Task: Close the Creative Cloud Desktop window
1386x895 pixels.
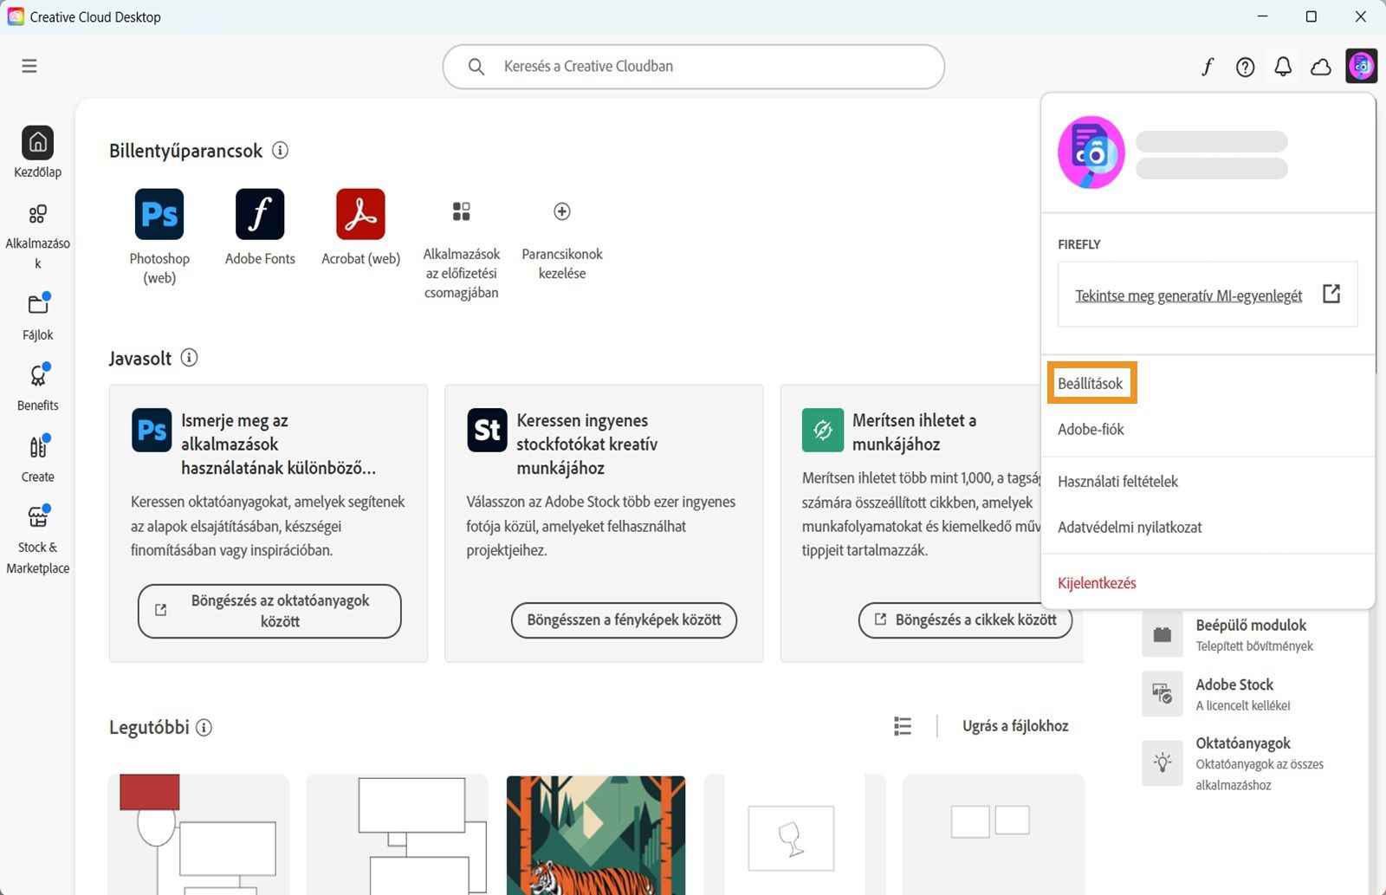Action: point(1360,16)
